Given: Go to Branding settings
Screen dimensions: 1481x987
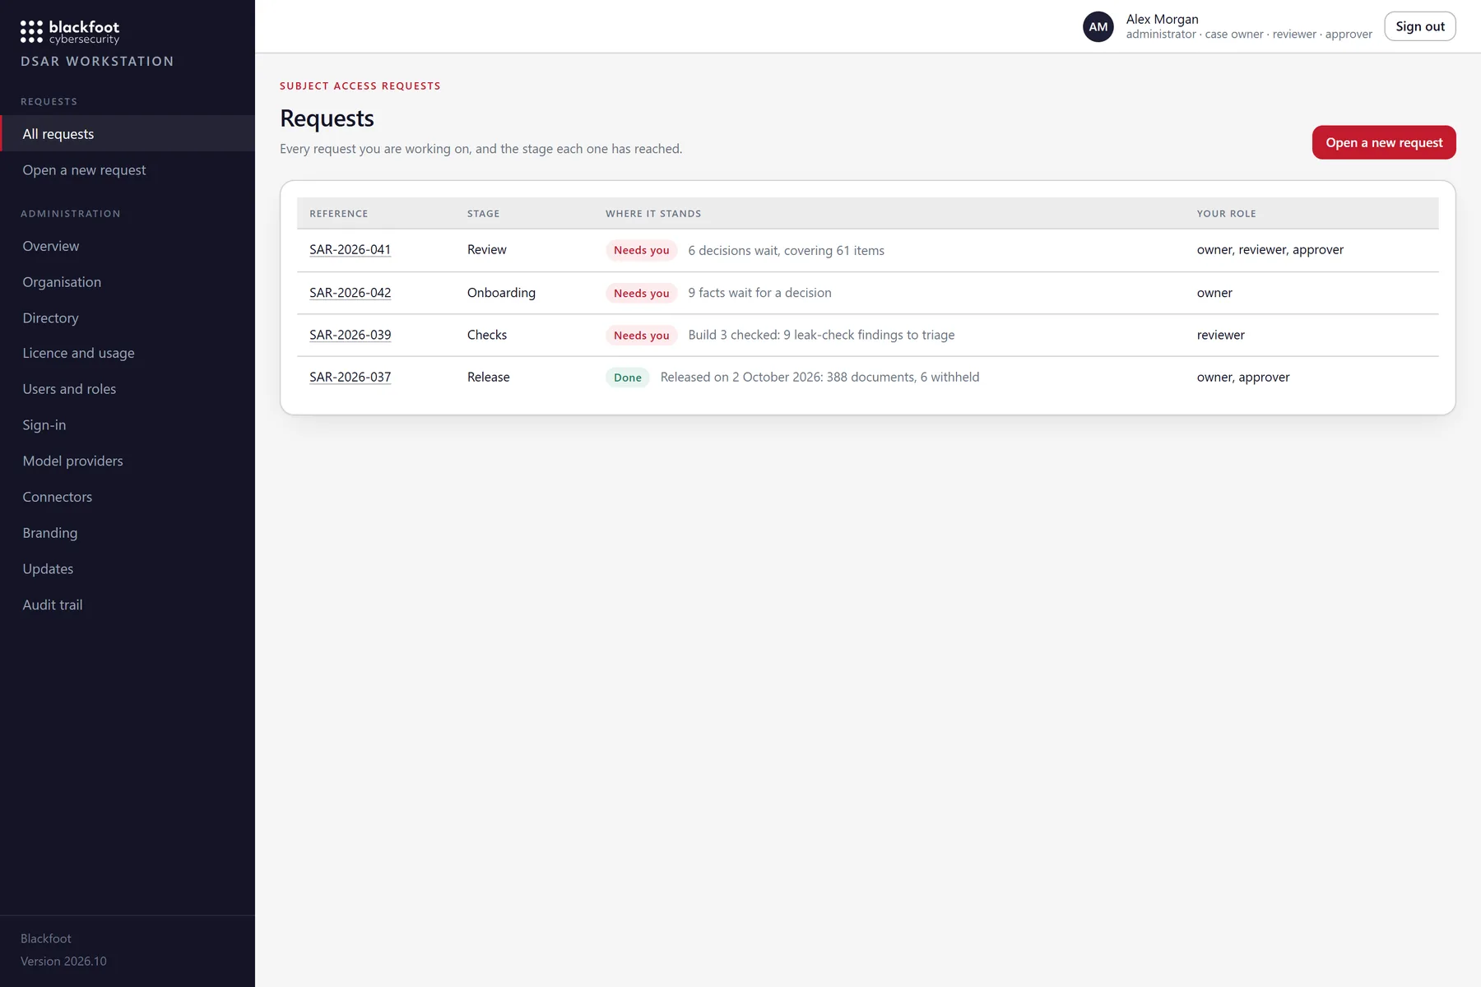Looking at the screenshot, I should coord(128,533).
